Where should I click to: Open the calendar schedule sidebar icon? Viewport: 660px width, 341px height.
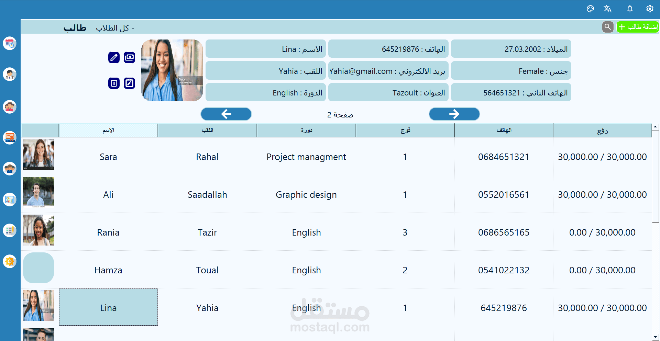coord(10,43)
